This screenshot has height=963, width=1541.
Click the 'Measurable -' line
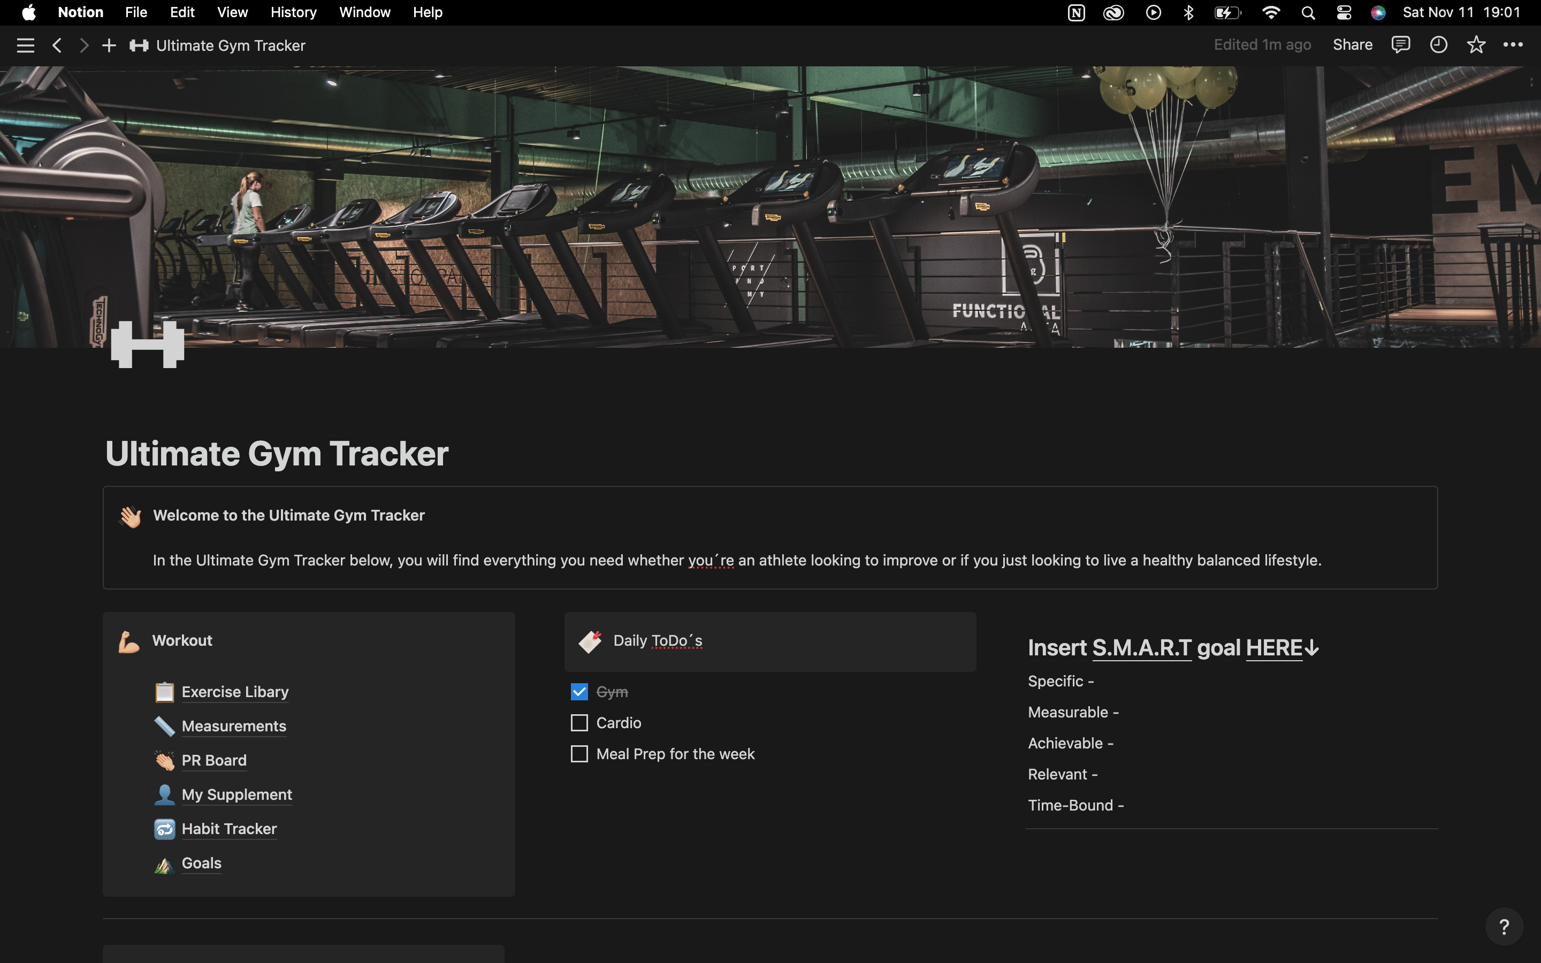point(1073,713)
